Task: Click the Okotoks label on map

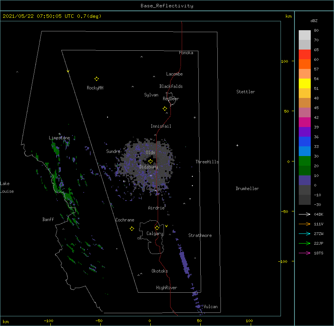Action: [x=160, y=271]
